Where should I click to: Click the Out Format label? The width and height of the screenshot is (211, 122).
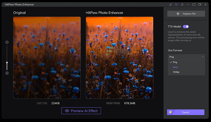[x=175, y=50]
